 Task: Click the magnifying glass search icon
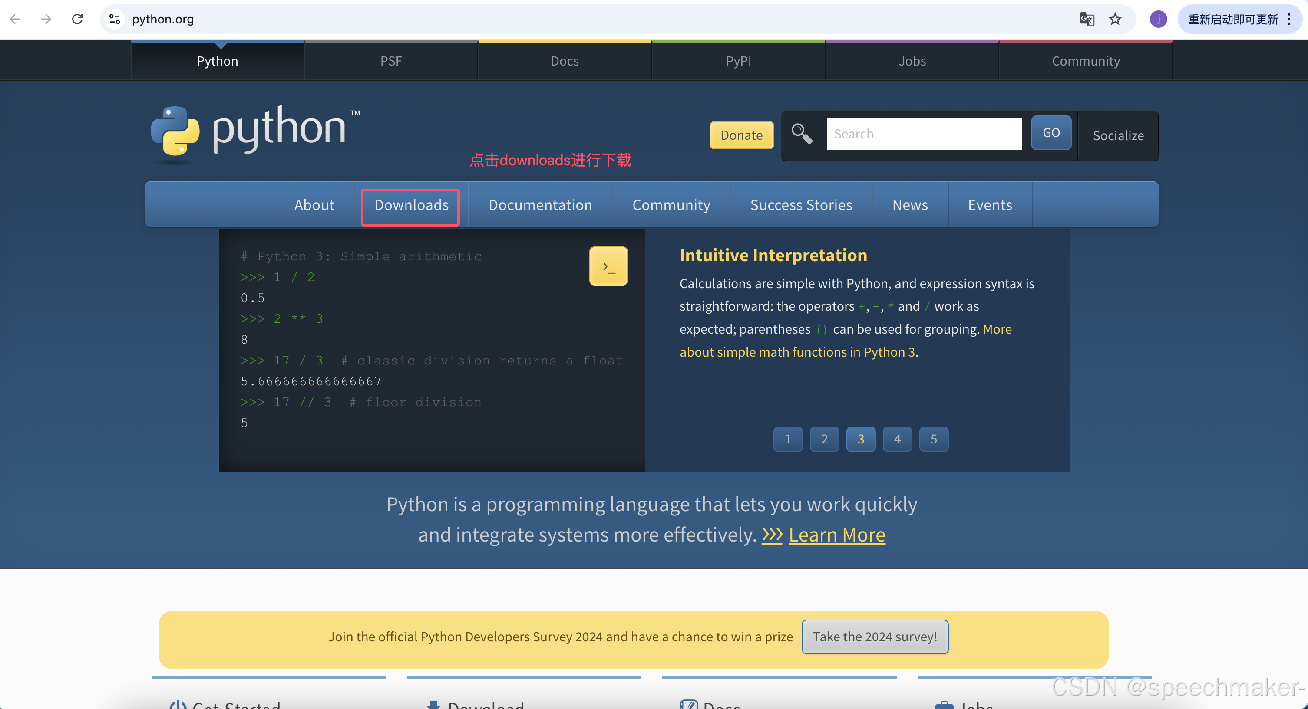click(x=802, y=134)
